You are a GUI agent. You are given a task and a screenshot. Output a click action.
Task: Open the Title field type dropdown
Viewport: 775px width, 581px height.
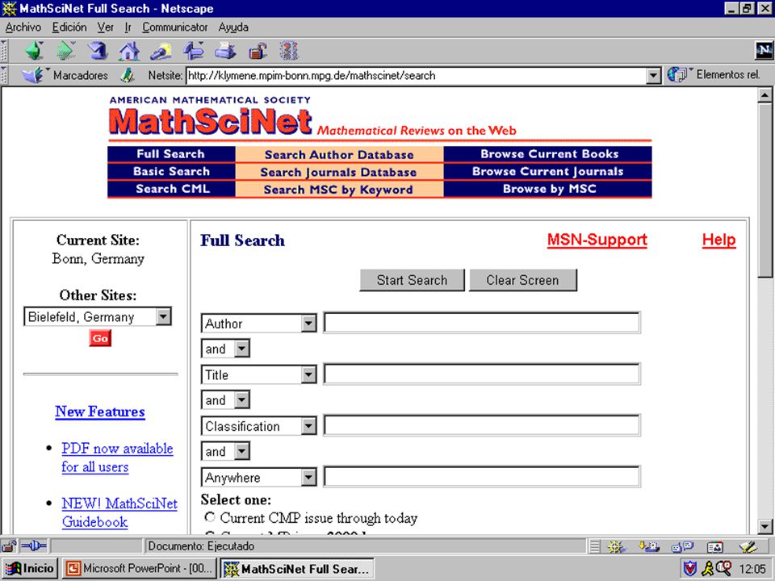308,374
